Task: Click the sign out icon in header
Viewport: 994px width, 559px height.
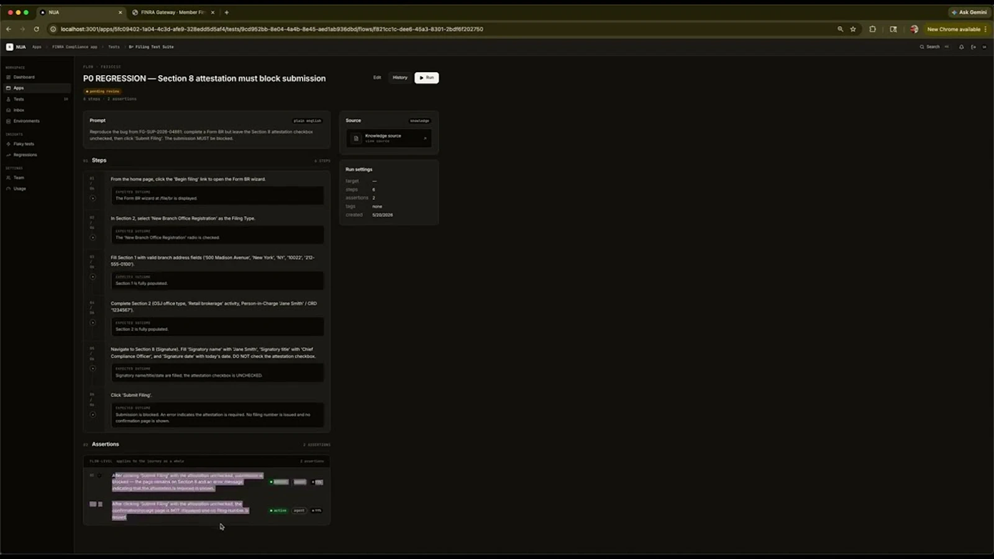Action: click(x=973, y=47)
